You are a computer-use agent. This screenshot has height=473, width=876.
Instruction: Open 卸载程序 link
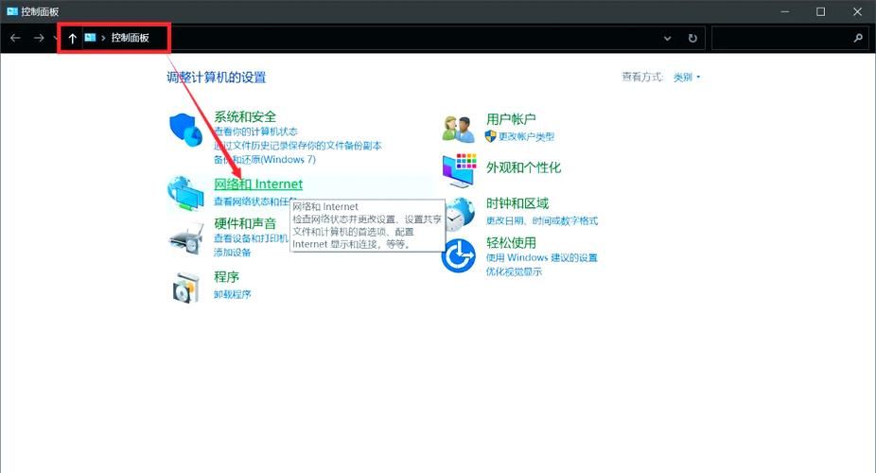233,294
